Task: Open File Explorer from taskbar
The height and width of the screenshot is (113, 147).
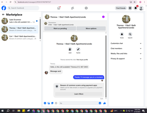Action: pos(19,111)
